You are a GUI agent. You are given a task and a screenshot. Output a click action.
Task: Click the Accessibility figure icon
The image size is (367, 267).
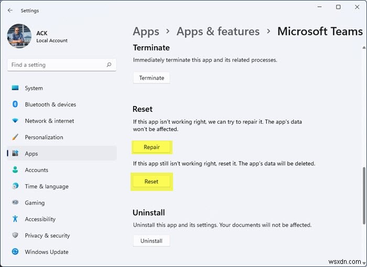15,219
